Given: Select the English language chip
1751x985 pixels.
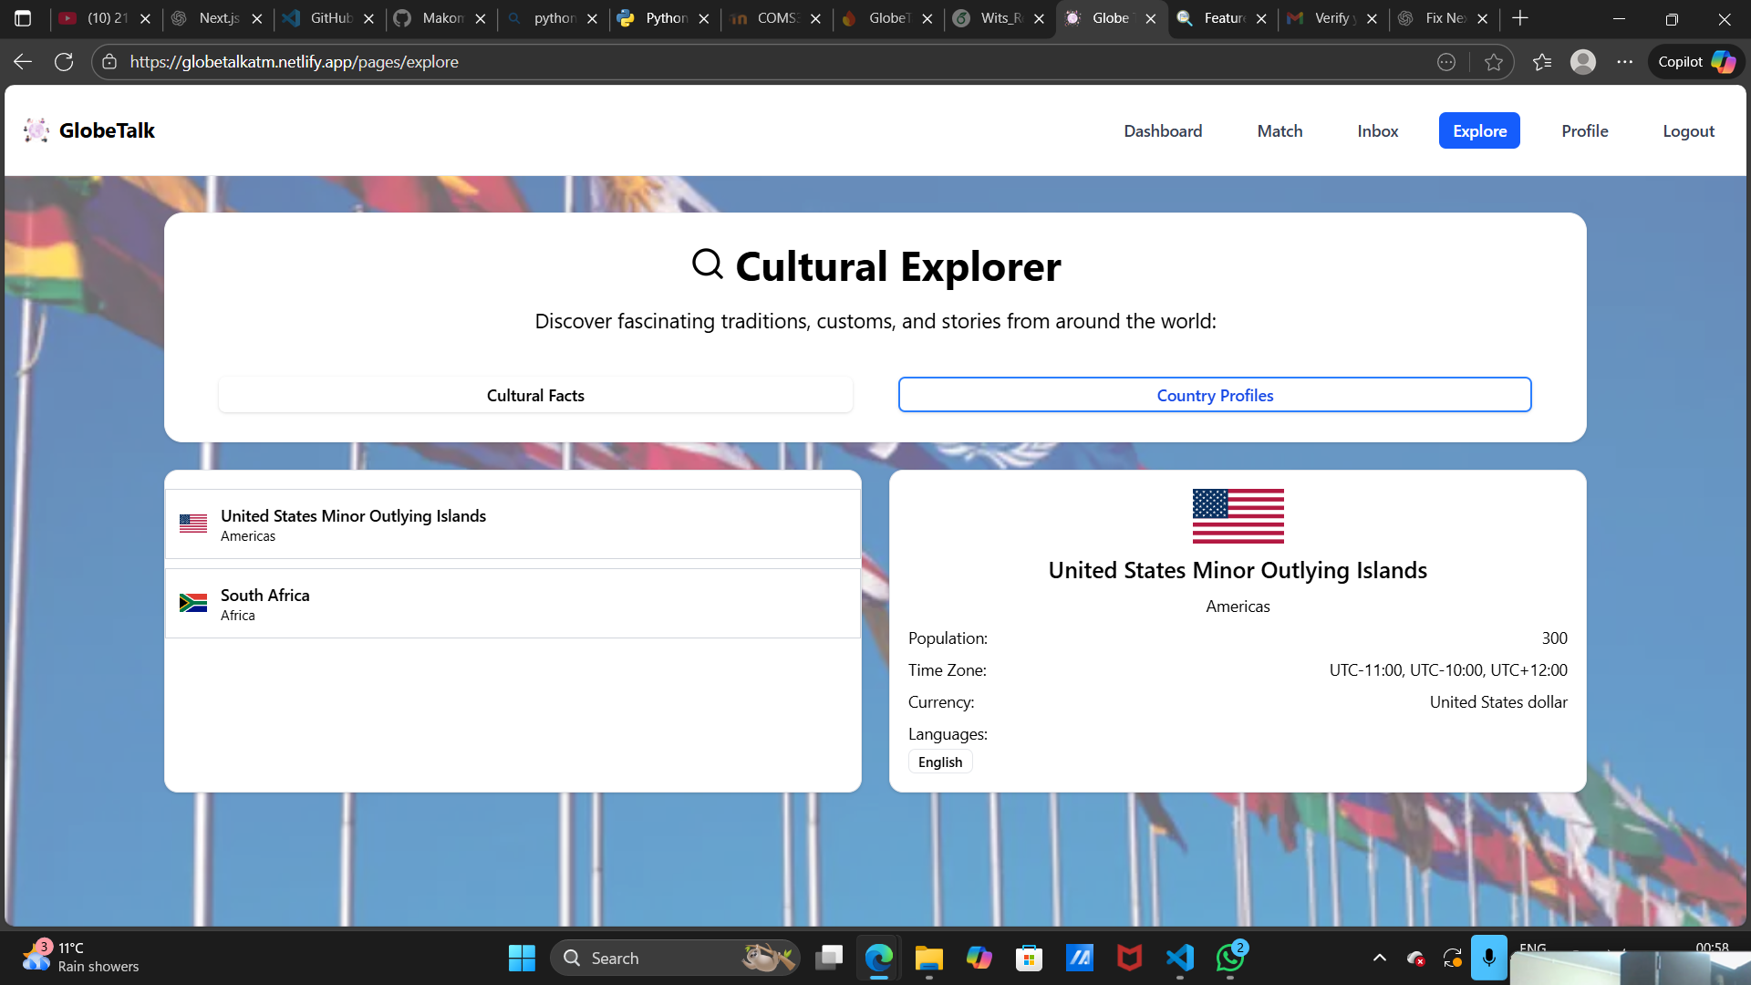Looking at the screenshot, I should pyautogui.click(x=939, y=762).
